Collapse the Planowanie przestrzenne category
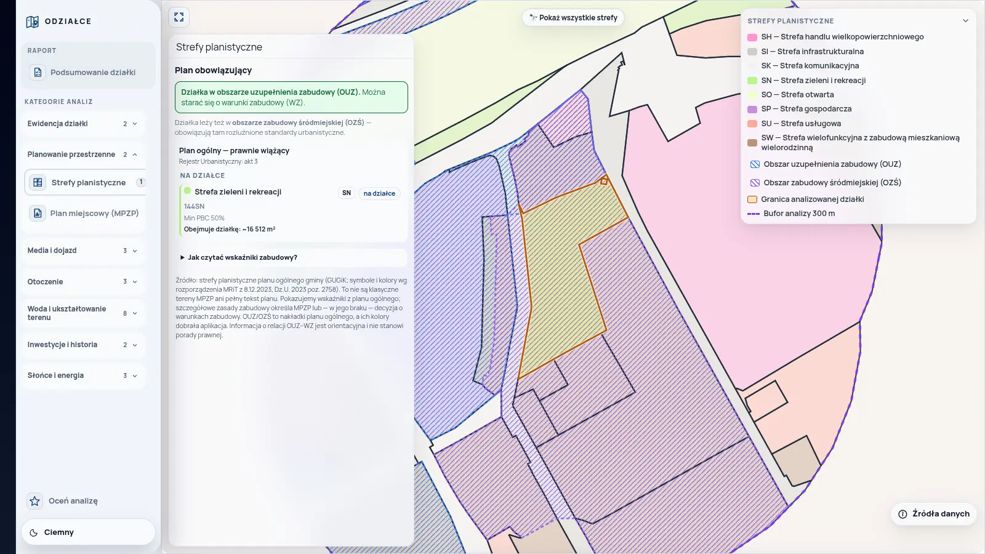Screen dimensions: 985x554 (x=84, y=155)
